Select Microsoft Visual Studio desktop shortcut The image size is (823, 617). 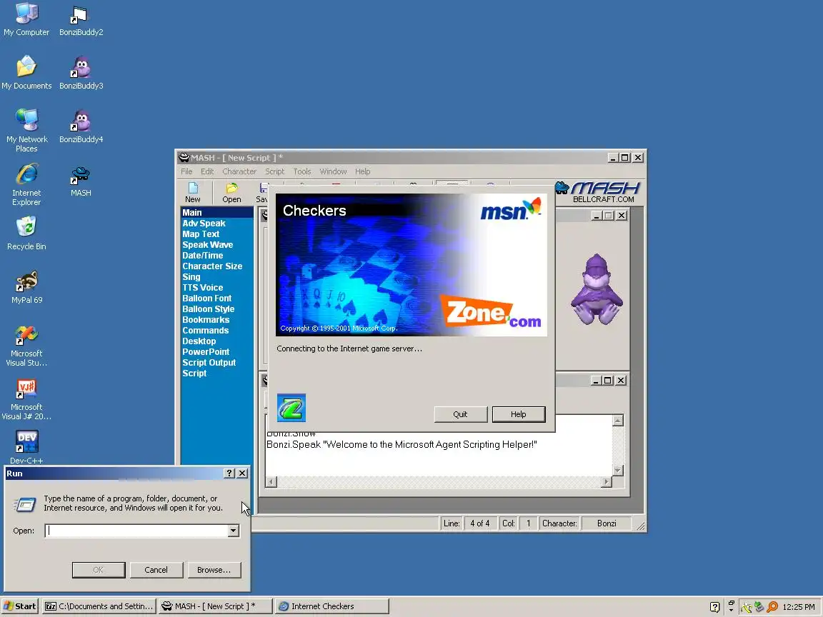coord(26,346)
